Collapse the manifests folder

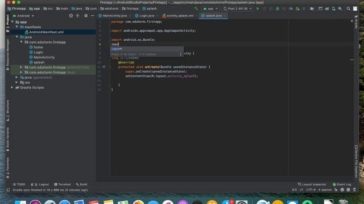[x=17, y=27]
